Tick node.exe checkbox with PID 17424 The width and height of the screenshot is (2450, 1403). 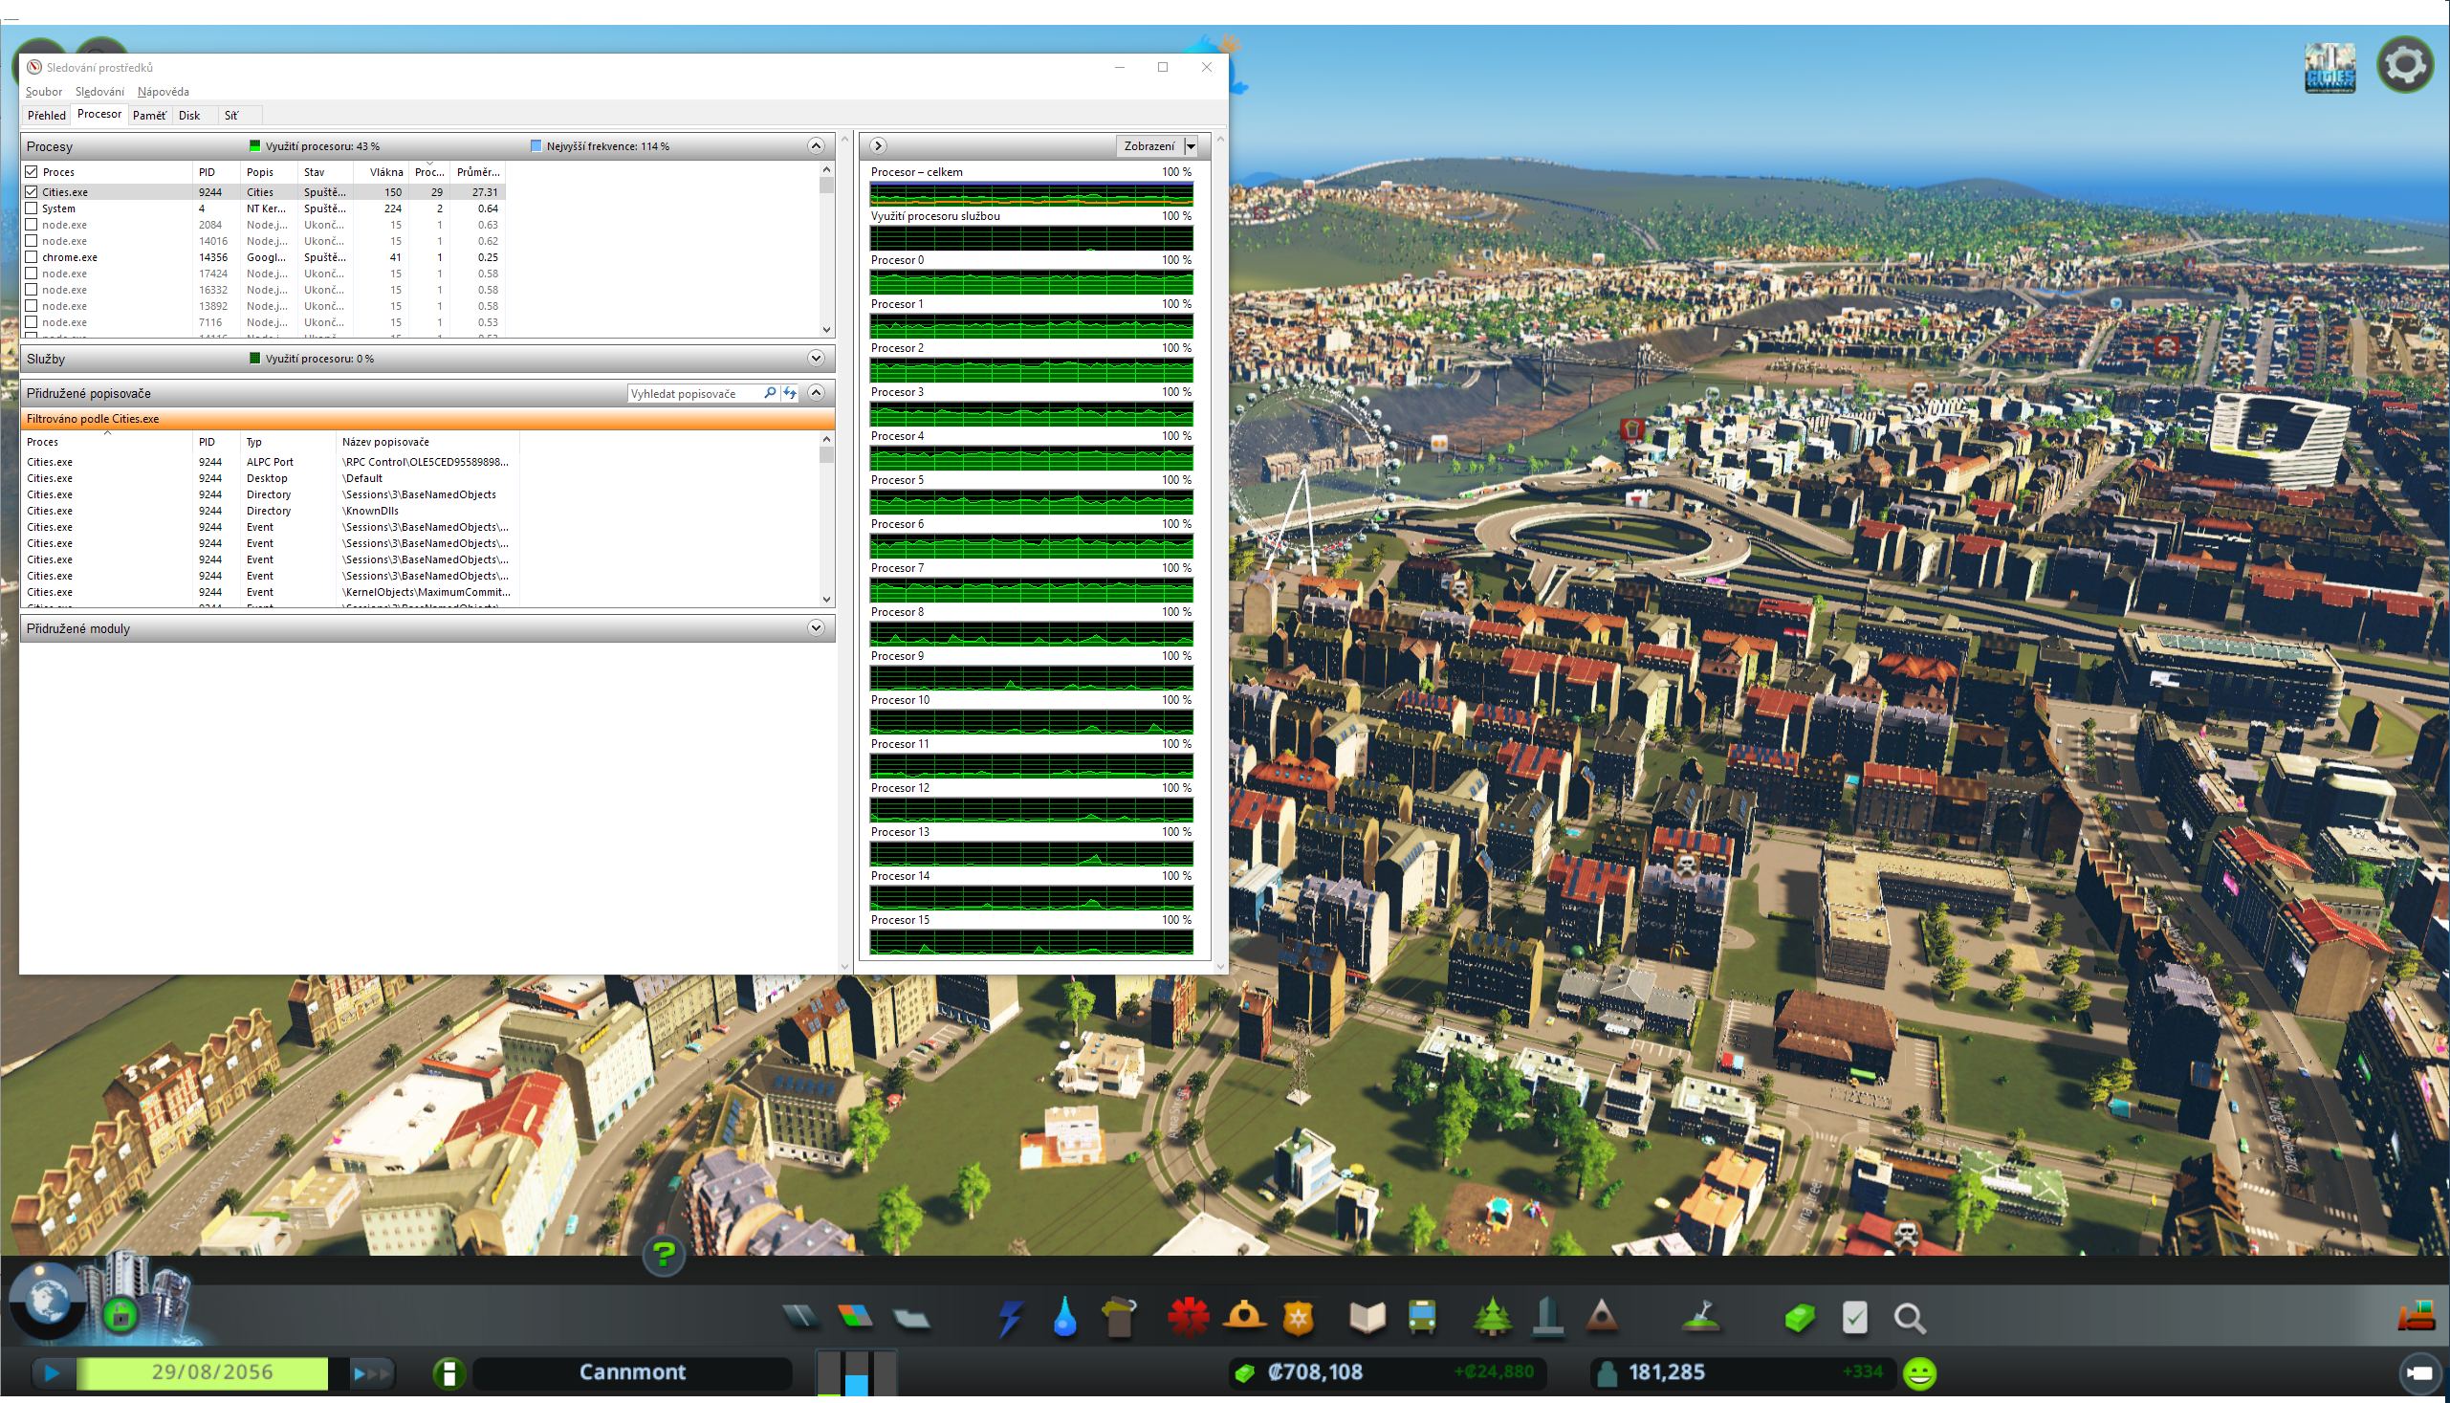coord(32,274)
